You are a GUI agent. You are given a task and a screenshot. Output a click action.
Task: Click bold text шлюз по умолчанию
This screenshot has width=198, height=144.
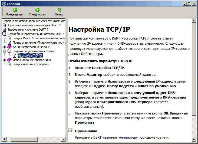(x=157, y=86)
